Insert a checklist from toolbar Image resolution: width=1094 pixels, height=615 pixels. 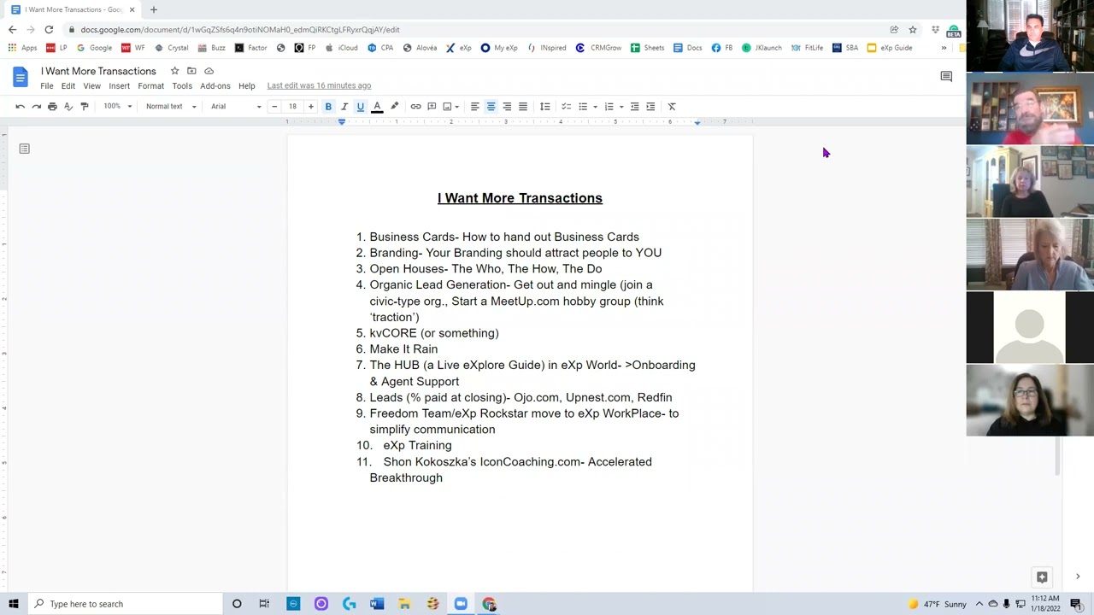tap(566, 107)
